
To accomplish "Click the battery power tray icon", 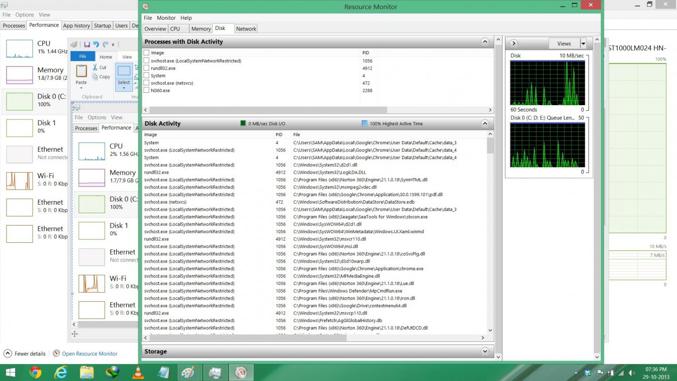I will coord(612,372).
